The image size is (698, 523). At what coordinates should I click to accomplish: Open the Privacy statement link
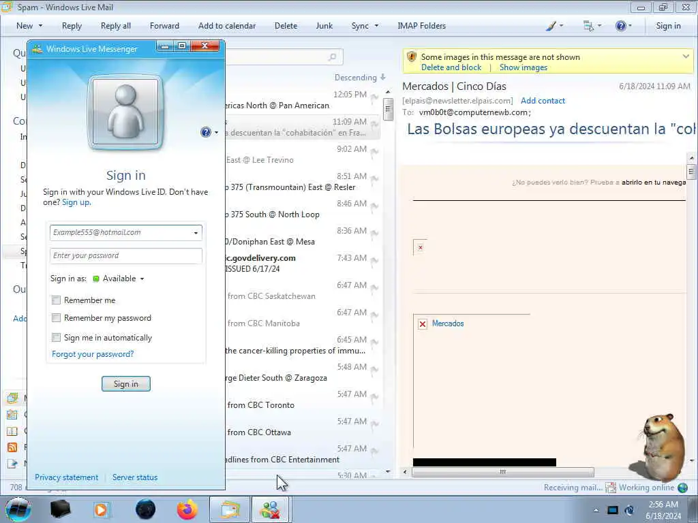tap(66, 477)
